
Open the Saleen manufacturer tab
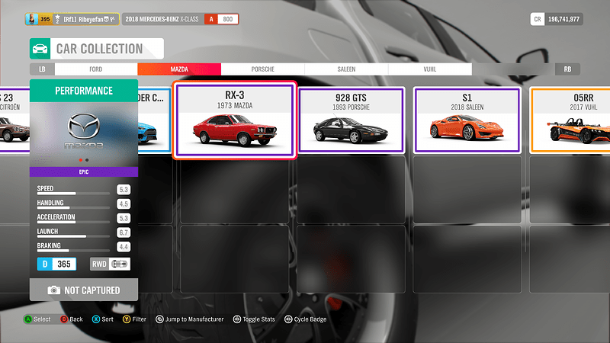coord(346,69)
